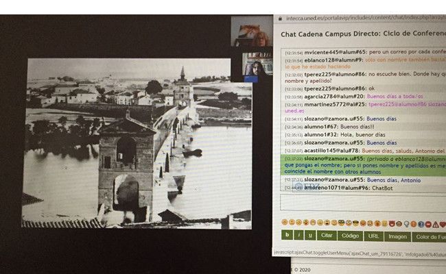Screen dimensions: 446x274
Task: Expand user menu for acastillo145@alu#78
Action: point(331,150)
